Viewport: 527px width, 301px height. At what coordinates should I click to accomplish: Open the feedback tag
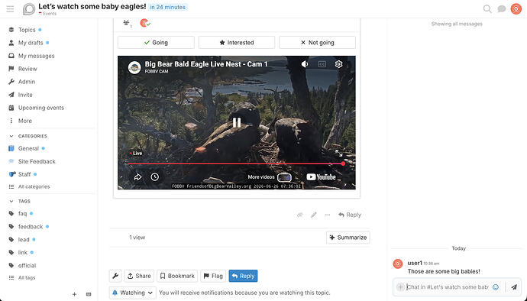[x=31, y=227]
